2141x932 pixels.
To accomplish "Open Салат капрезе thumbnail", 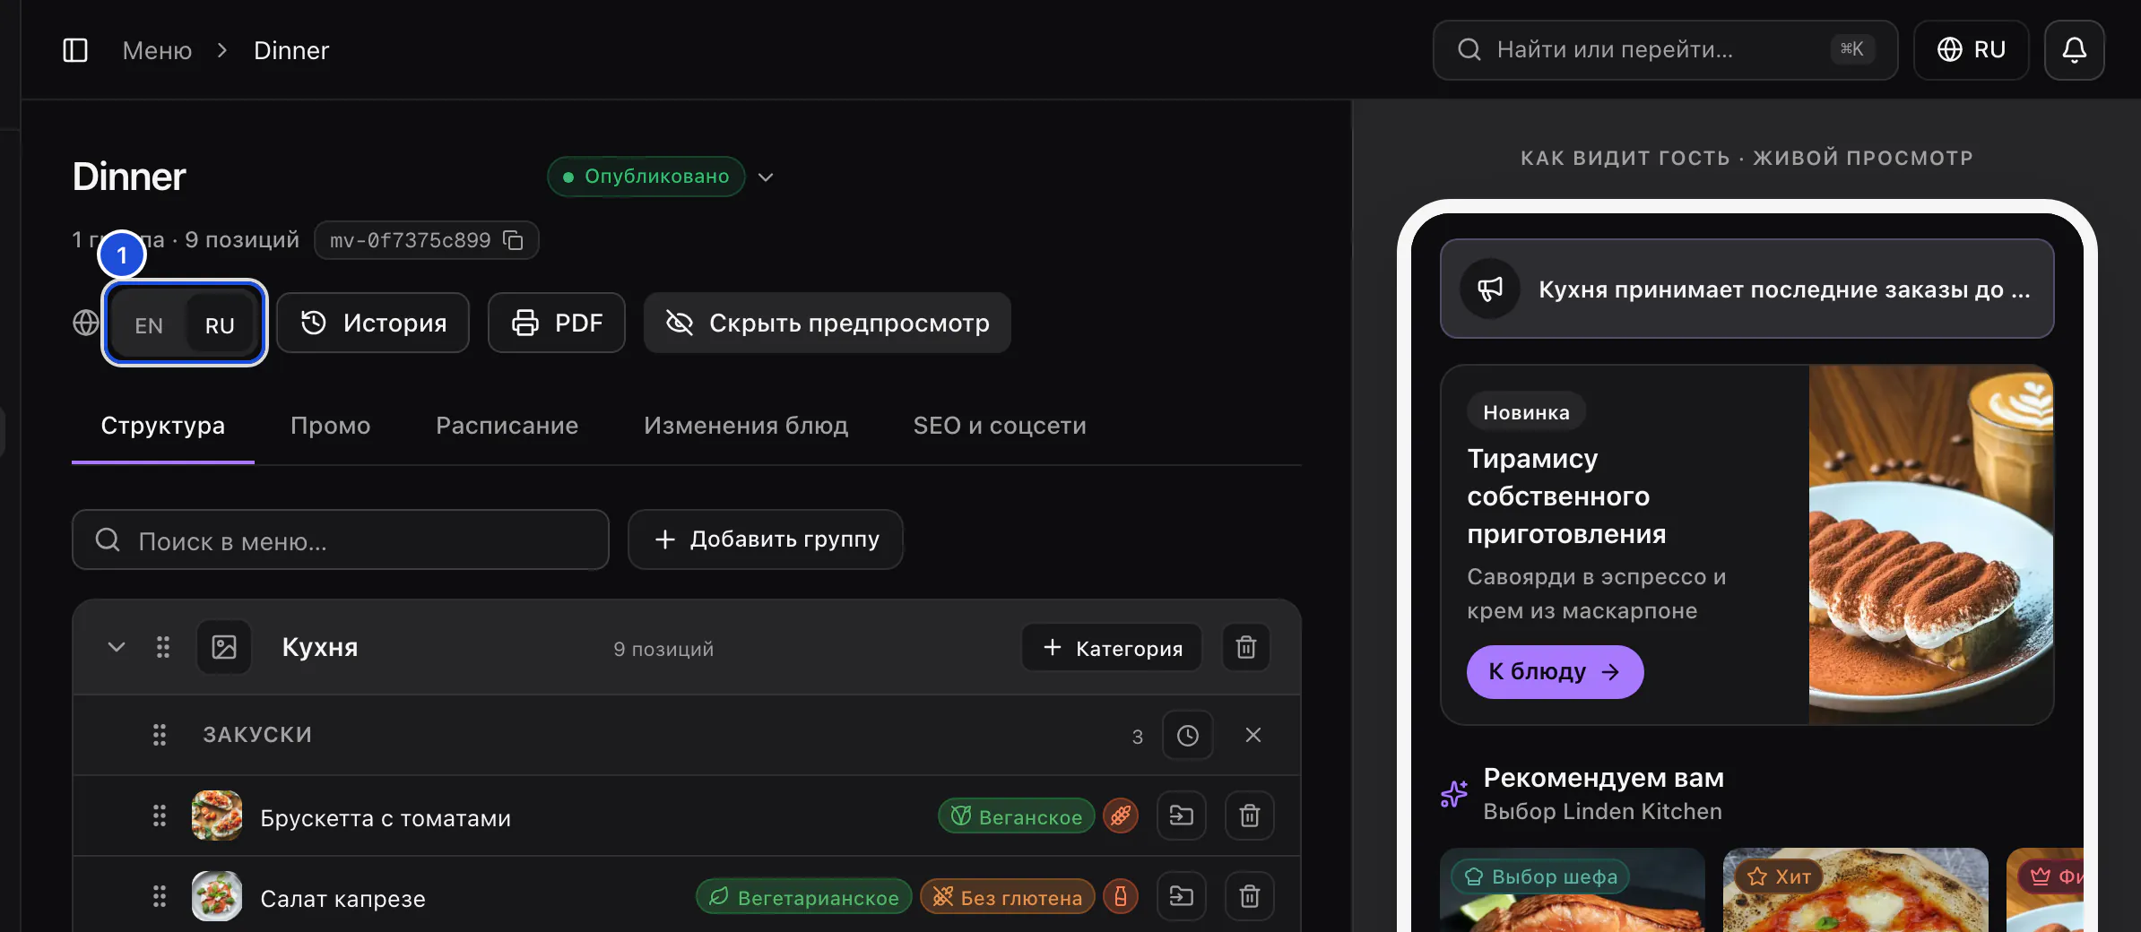I will 217,896.
